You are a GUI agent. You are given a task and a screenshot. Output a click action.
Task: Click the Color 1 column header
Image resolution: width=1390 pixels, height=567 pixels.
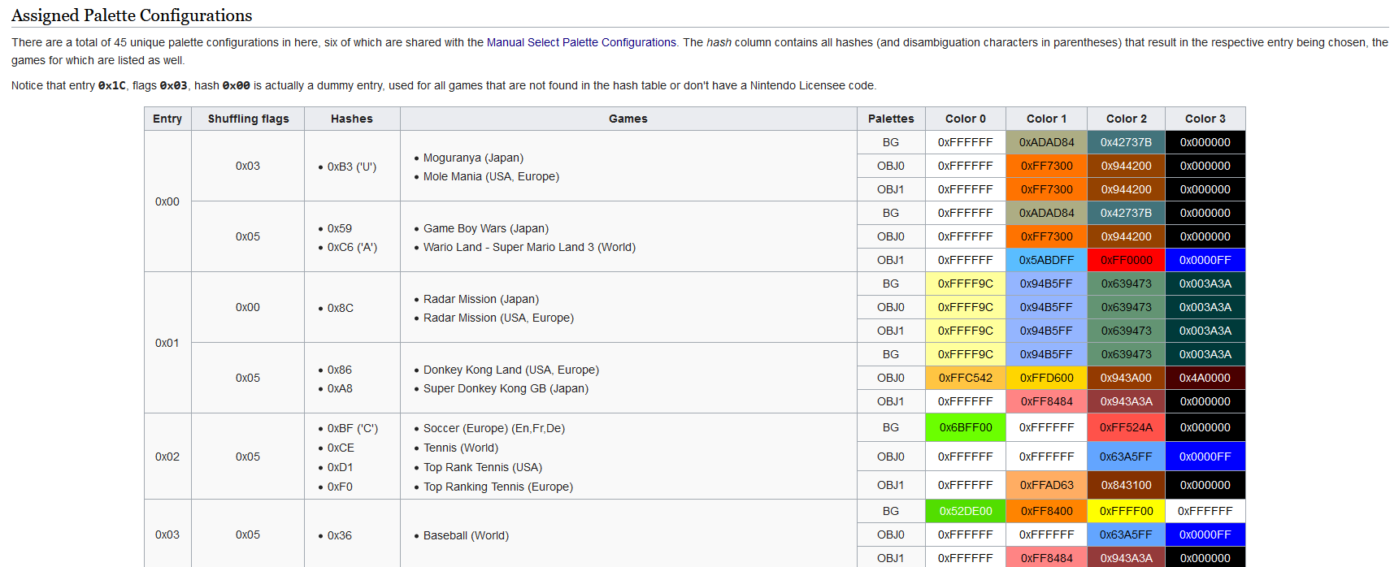(x=1046, y=119)
